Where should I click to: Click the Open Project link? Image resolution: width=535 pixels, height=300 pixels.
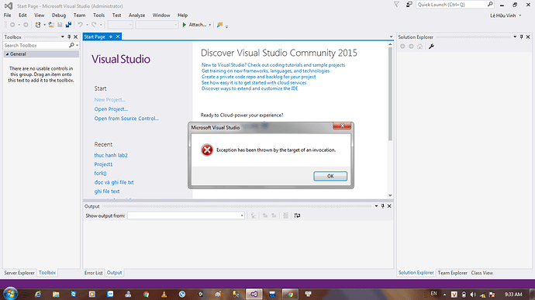pyautogui.click(x=111, y=109)
